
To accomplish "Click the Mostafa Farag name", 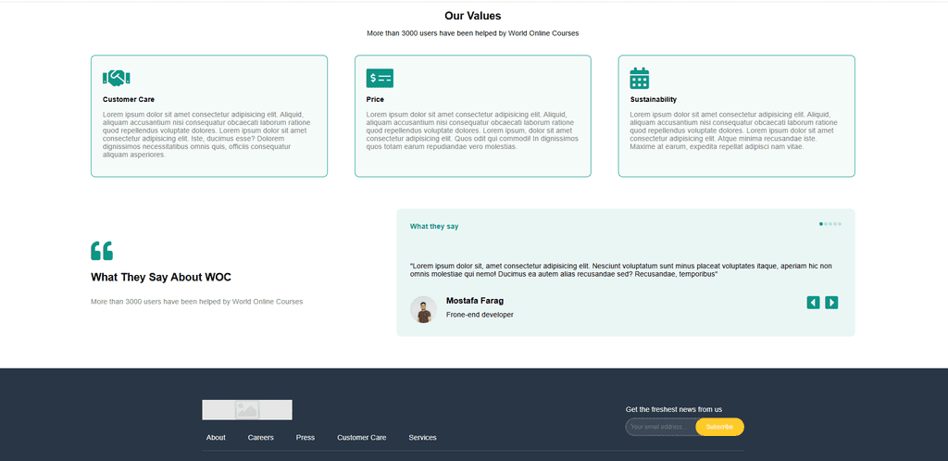I will [x=475, y=301].
